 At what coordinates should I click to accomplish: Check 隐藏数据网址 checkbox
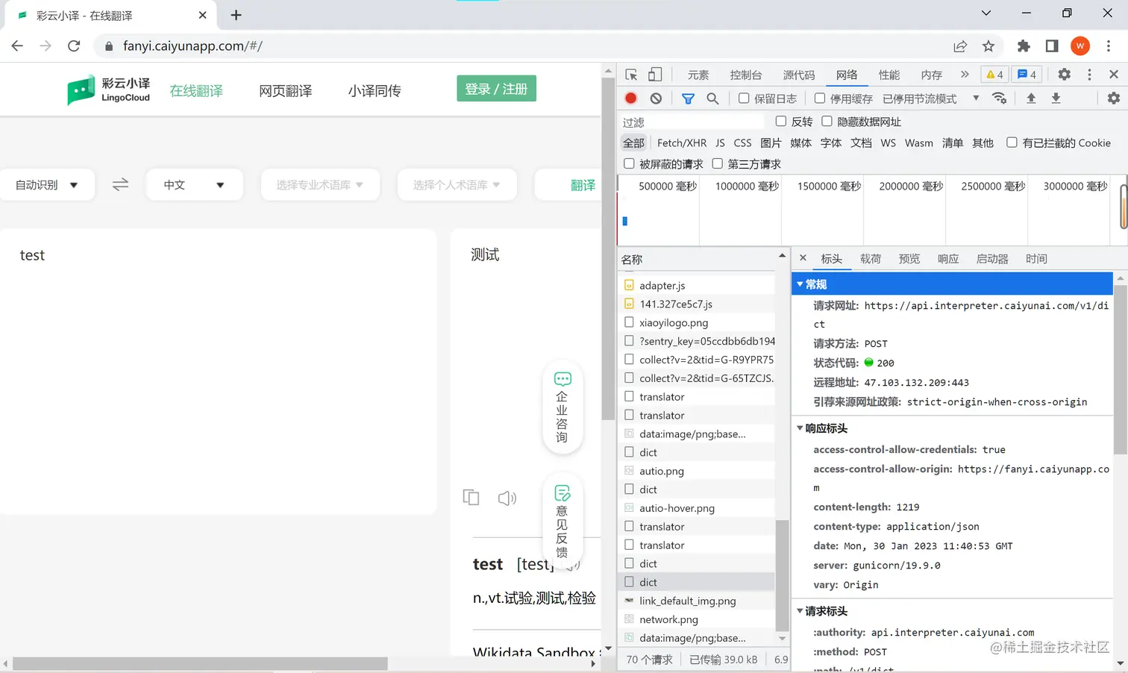click(x=827, y=122)
